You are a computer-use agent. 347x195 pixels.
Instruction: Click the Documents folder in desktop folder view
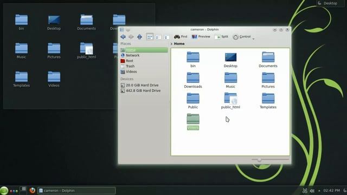click(x=87, y=22)
